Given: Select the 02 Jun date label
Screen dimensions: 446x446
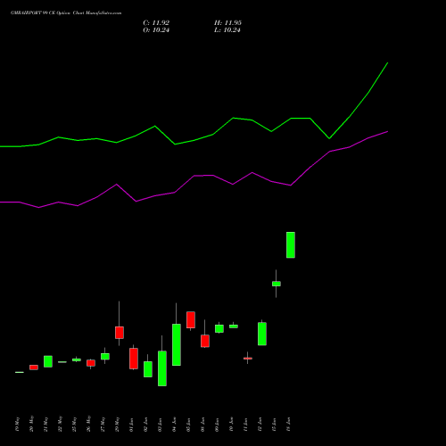Looking at the screenshot, I should 145,425.
